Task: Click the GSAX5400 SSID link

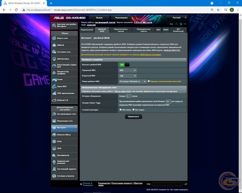Action: [91, 25]
